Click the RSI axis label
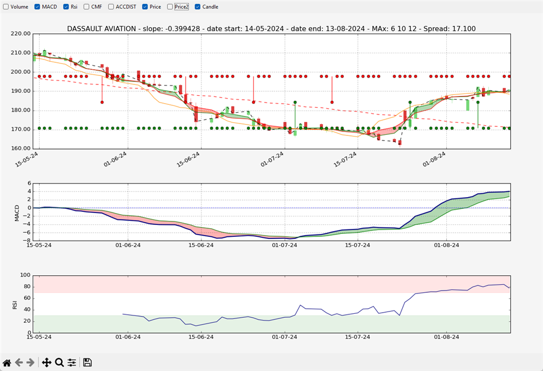Screen dimensions: 543x371 coord(15,305)
